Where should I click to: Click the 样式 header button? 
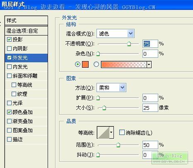[26, 21]
